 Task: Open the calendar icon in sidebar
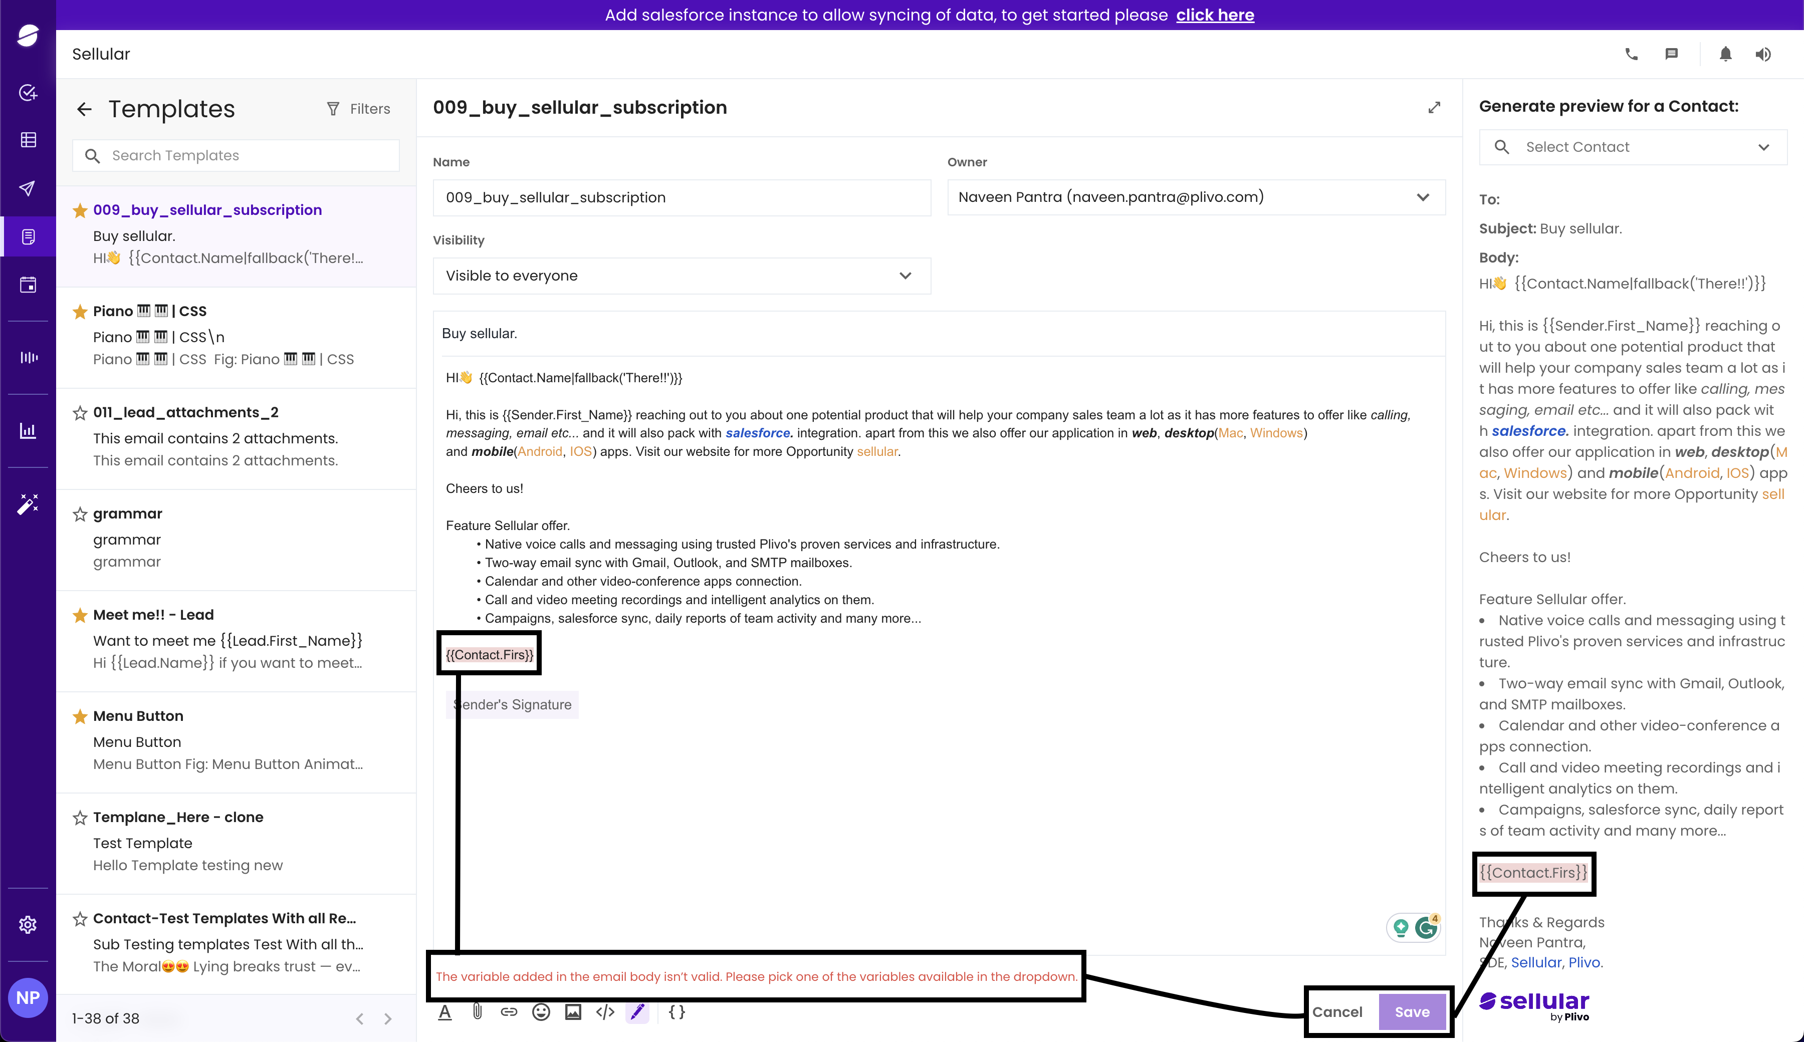(x=28, y=285)
